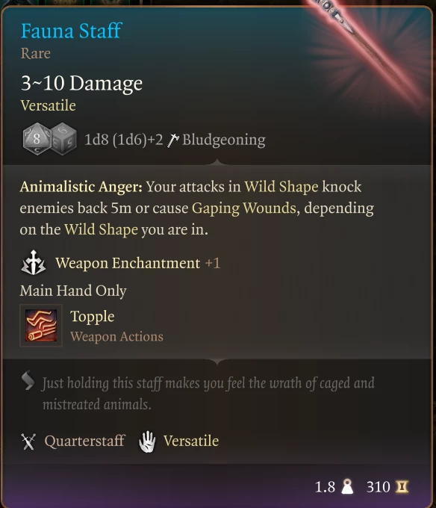436x508 pixels.
Task: Select the Topple weapon action icon
Action: point(41,325)
